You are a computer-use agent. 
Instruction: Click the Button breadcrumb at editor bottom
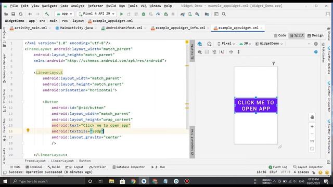85,161
